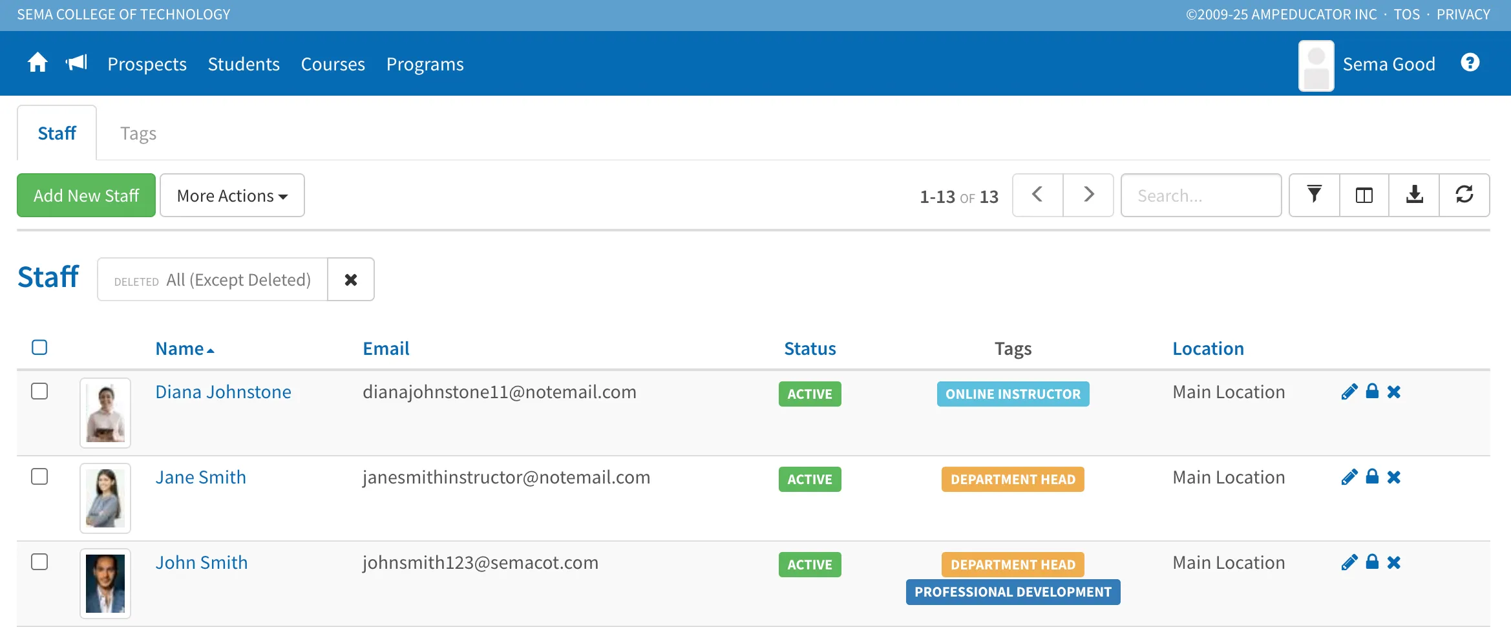Image resolution: width=1511 pixels, height=627 pixels.
Task: Check the box for Jane Smith
Action: coord(39,476)
